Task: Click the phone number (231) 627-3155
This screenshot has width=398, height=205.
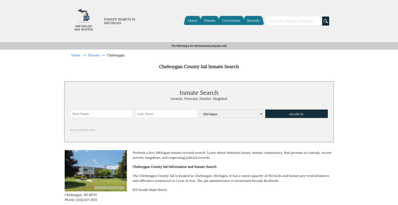Action: pos(87,200)
